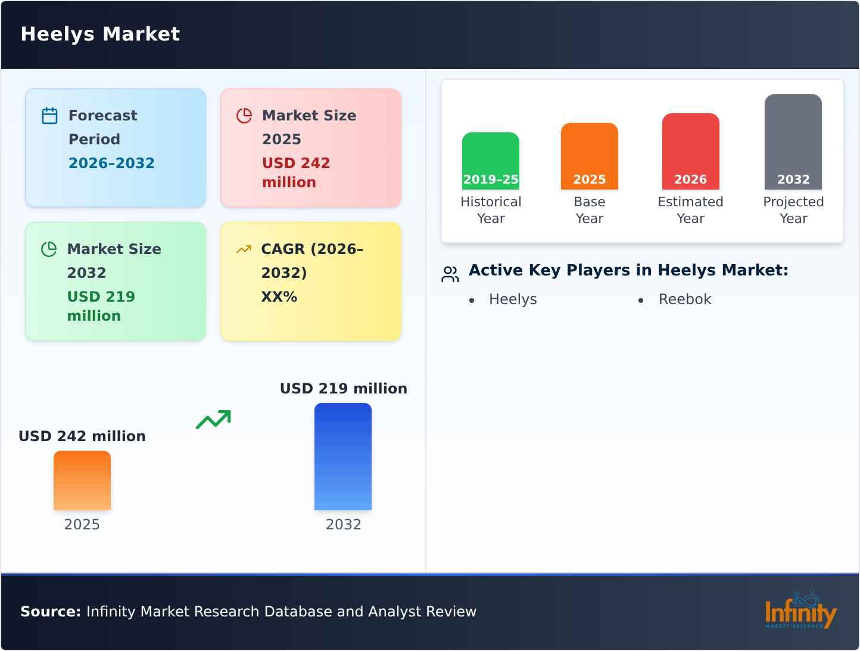Click the trending arrow icon next to CAGR
The width and height of the screenshot is (860, 651).
[x=244, y=249]
